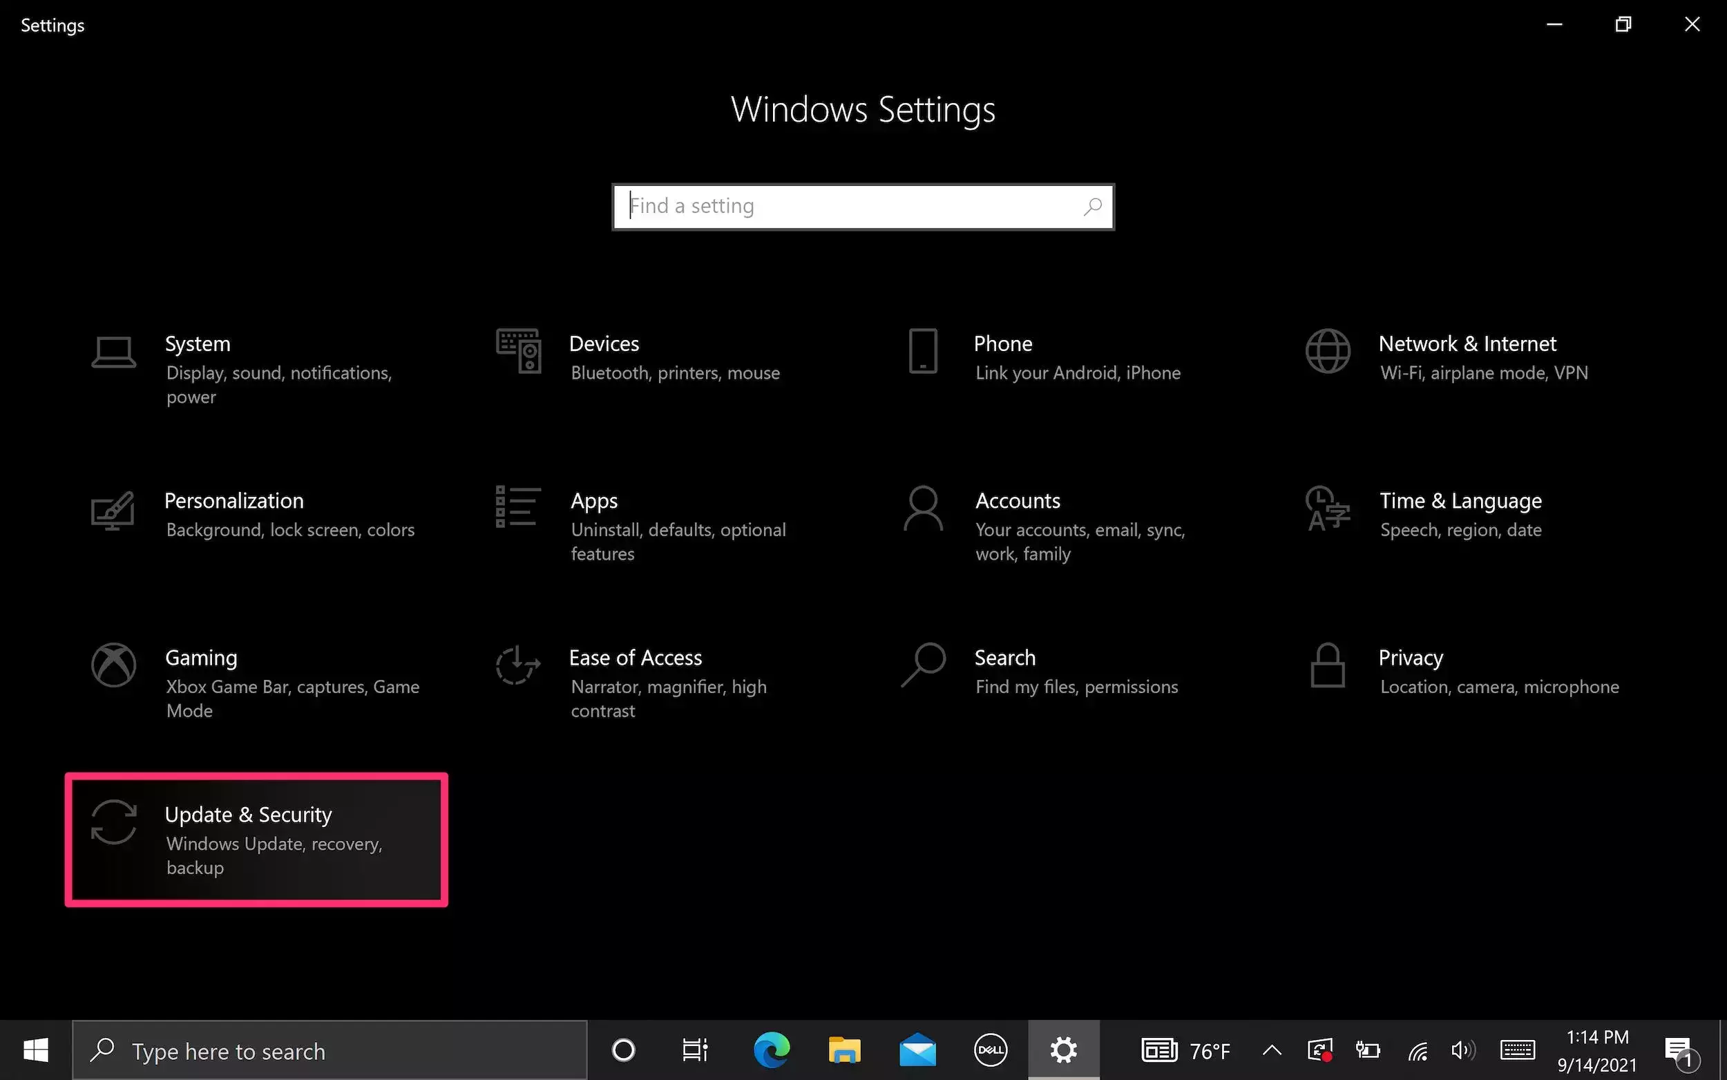Open the Privacy padlock icon
1727x1080 pixels.
tap(1327, 665)
